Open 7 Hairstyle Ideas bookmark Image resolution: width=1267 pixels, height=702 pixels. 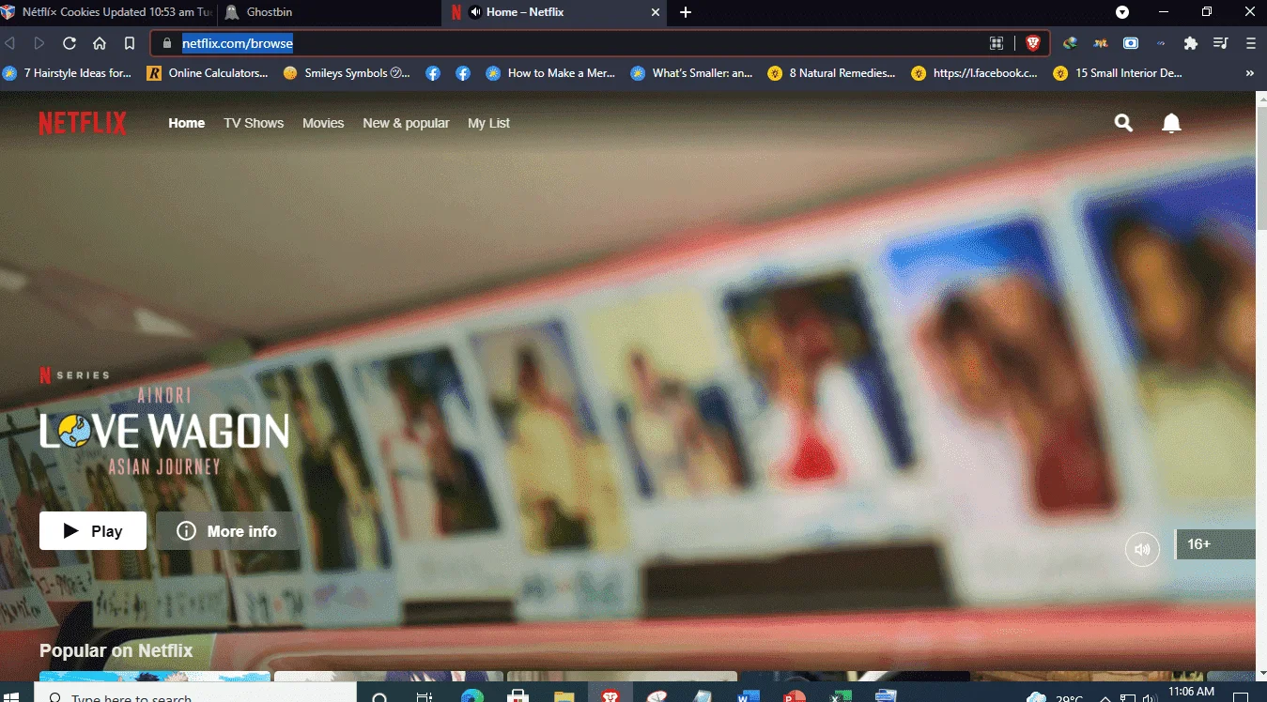pos(68,73)
